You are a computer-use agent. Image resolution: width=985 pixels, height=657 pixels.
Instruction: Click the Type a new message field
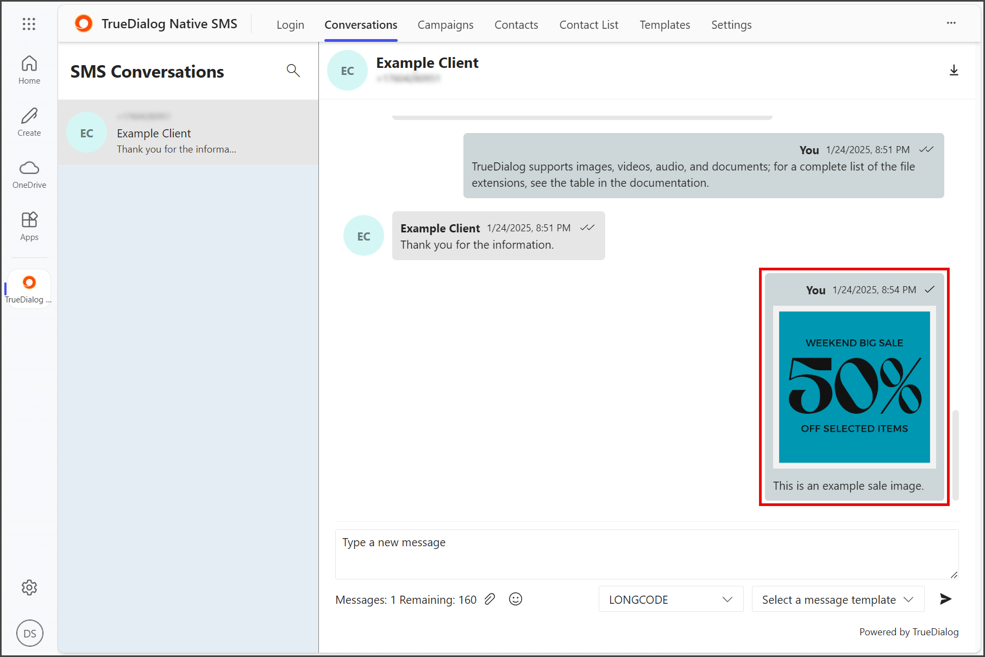click(x=647, y=554)
